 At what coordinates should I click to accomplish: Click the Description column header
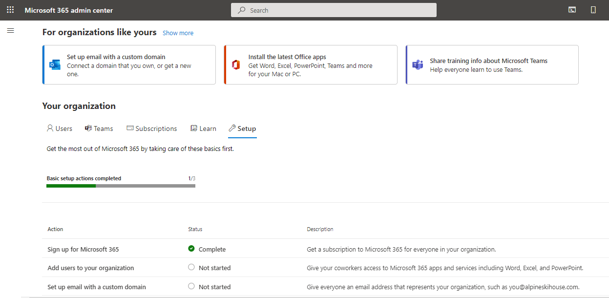pos(320,229)
